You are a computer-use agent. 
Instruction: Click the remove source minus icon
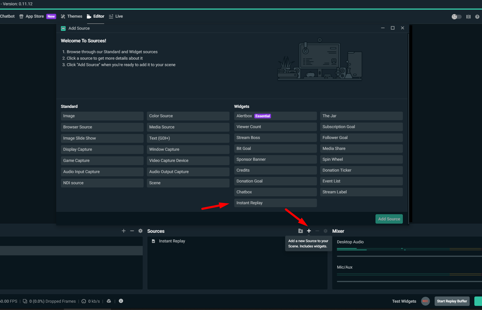tap(317, 231)
